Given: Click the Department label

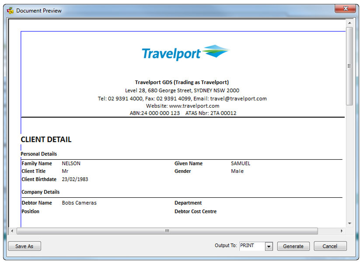Looking at the screenshot, I should 188,203.
